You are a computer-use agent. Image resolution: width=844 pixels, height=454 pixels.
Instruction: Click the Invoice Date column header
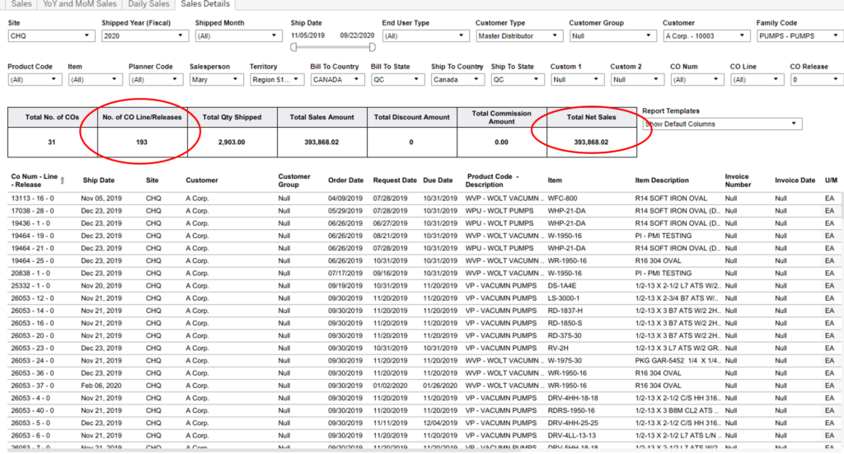click(795, 180)
